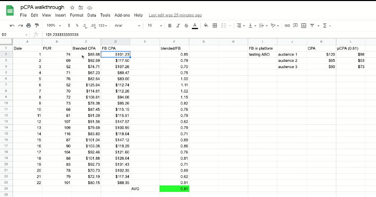The image size is (376, 197).
Task: Open the Borders tool
Action: pyautogui.click(x=215, y=25)
